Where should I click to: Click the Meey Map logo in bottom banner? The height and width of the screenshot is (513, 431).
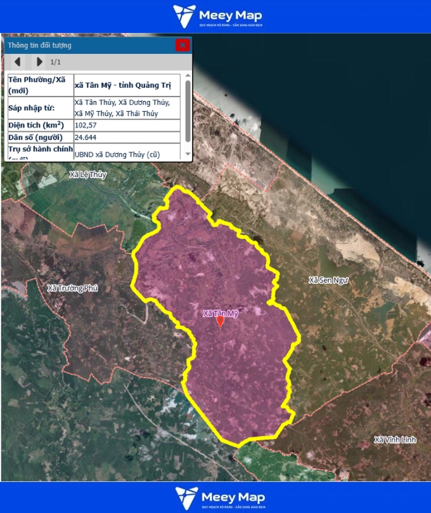point(219,498)
